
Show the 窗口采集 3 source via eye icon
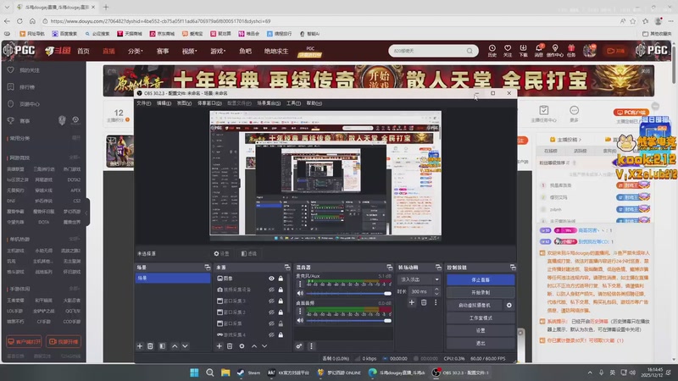(x=271, y=301)
